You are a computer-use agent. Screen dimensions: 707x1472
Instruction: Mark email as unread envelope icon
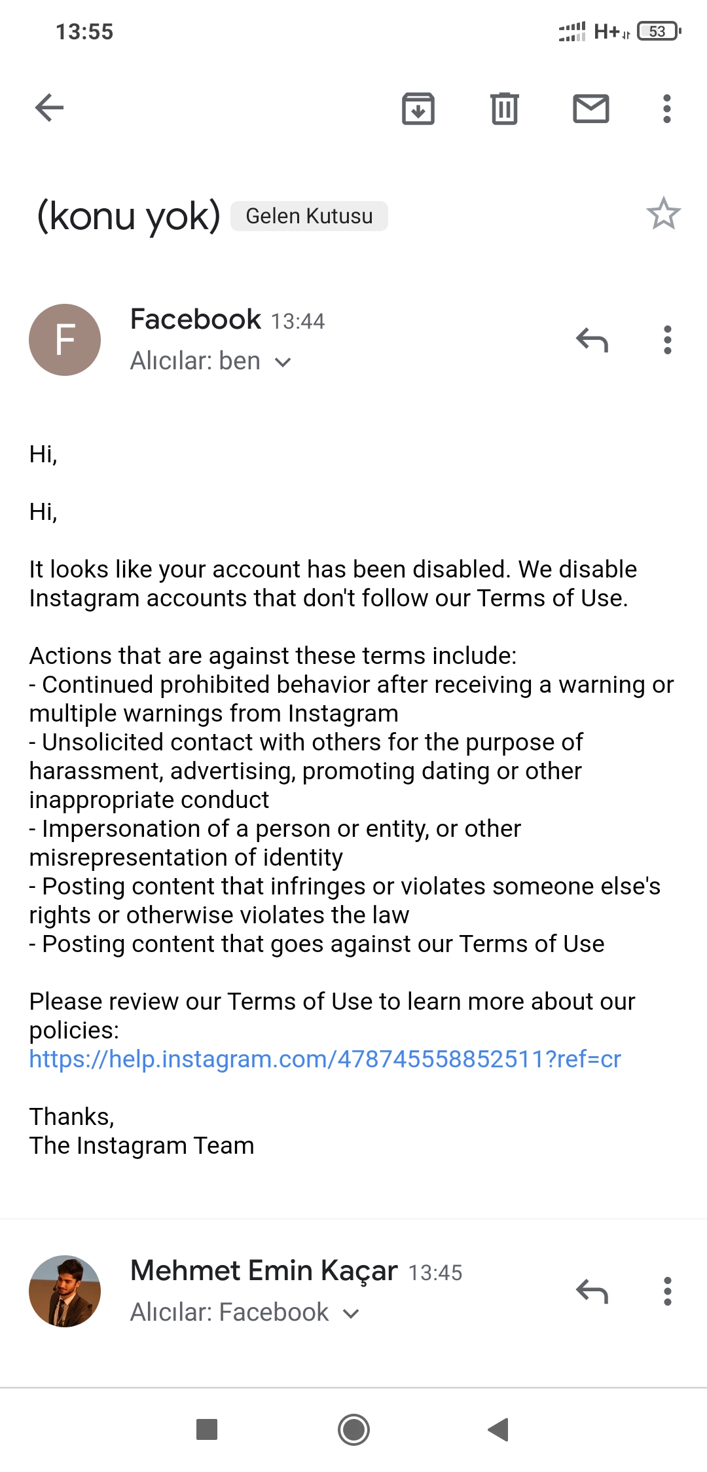point(591,109)
